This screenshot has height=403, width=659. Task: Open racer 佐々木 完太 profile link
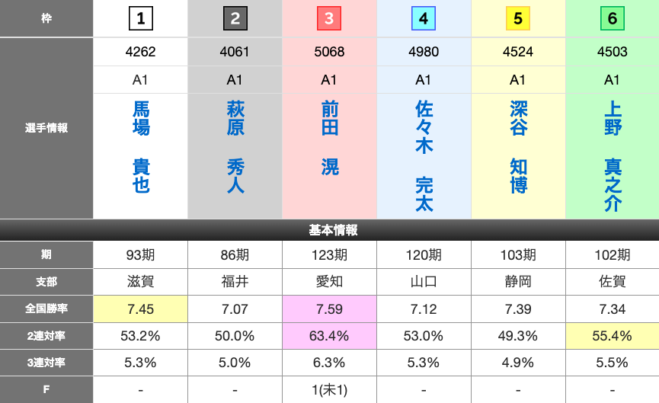424,157
